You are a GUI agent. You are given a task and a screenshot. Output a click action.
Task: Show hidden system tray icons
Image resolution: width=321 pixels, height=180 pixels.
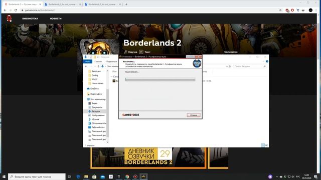pos(277,176)
